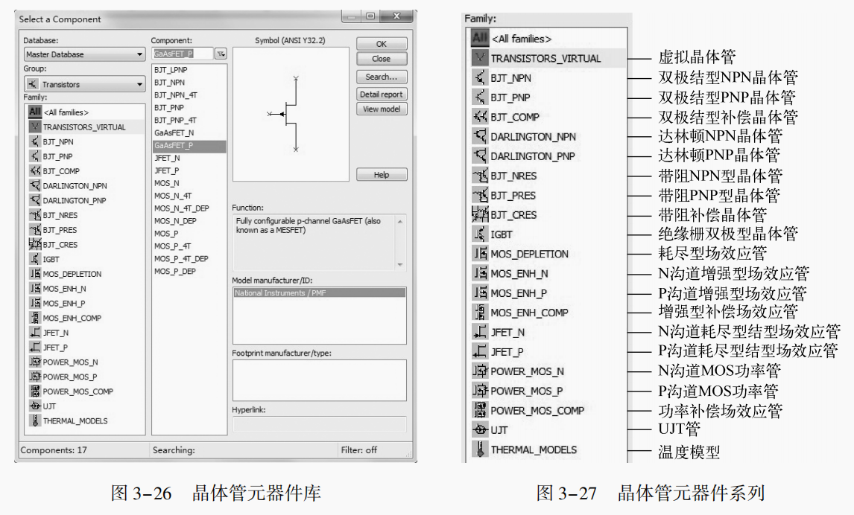The width and height of the screenshot is (854, 515).
Task: Click All families icon in Select a Component dialog
Action: point(35,112)
